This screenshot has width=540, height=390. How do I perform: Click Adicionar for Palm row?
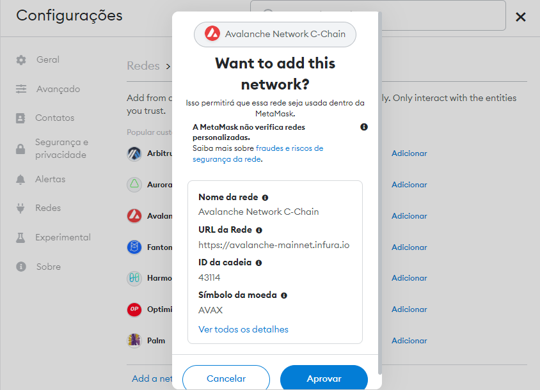tap(409, 341)
